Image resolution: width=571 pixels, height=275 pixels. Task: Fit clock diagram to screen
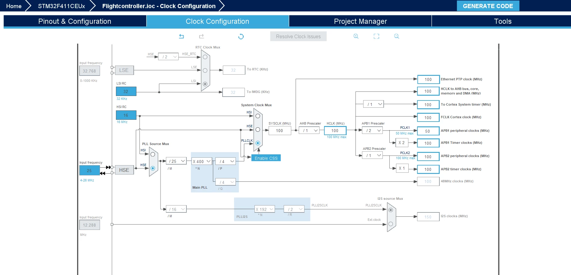[x=376, y=36]
